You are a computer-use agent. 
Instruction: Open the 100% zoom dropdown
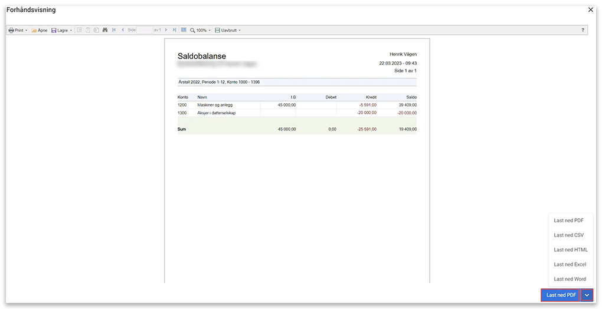pyautogui.click(x=201, y=30)
